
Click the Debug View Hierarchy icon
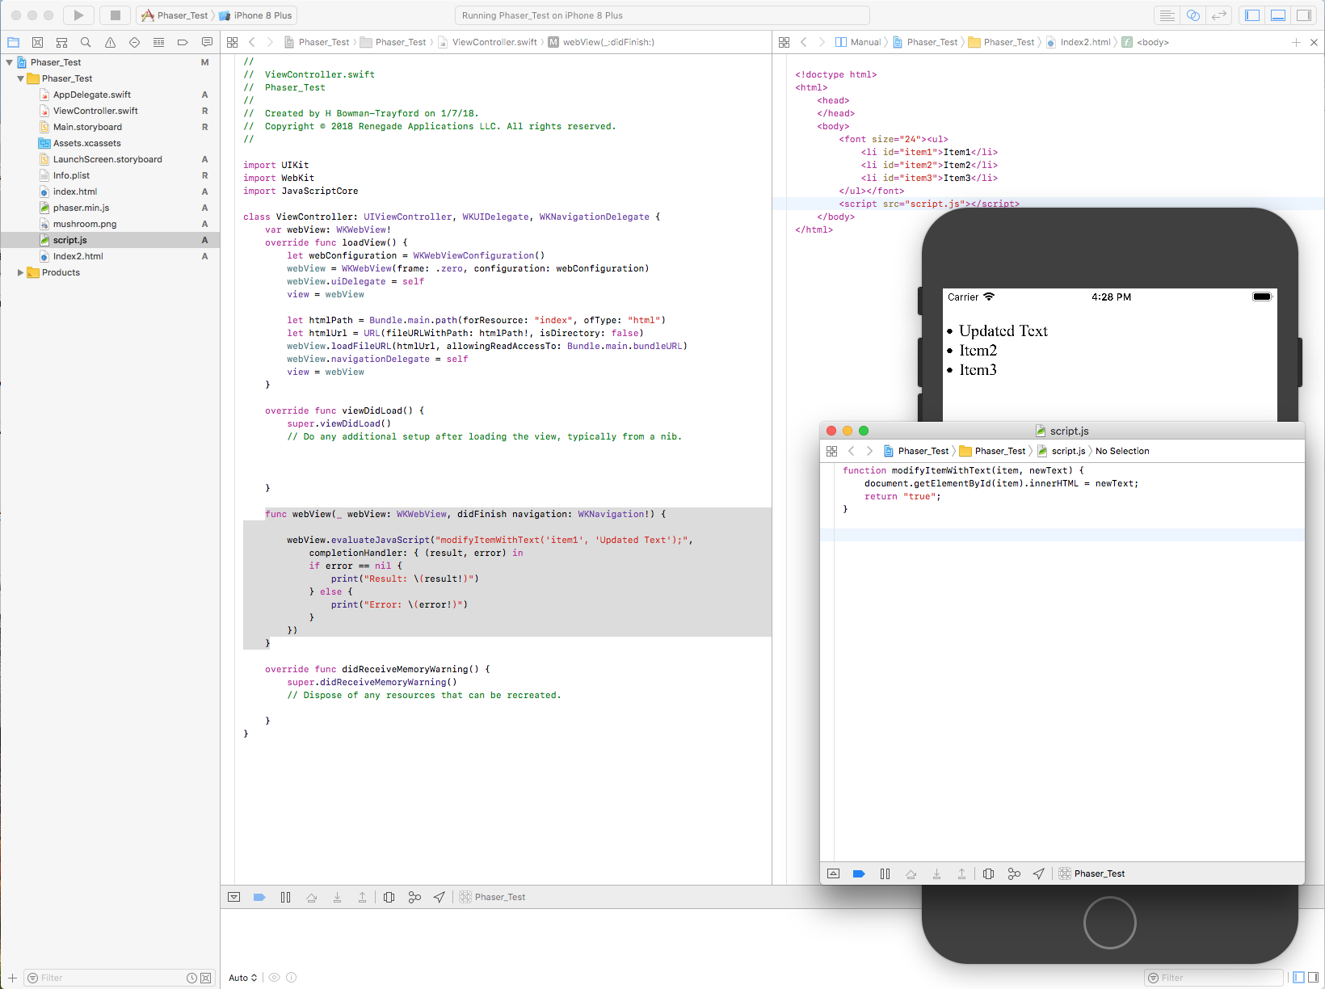pos(389,897)
